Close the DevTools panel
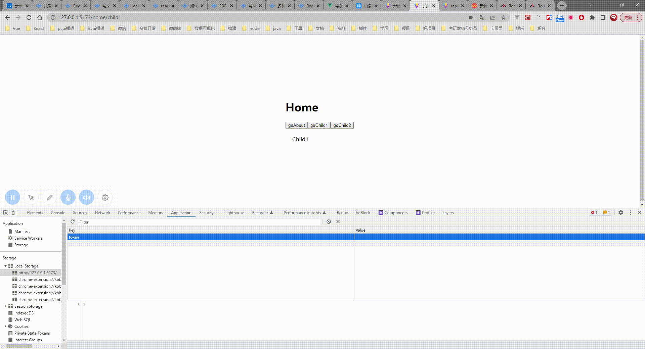Image resolution: width=645 pixels, height=349 pixels. coord(640,213)
